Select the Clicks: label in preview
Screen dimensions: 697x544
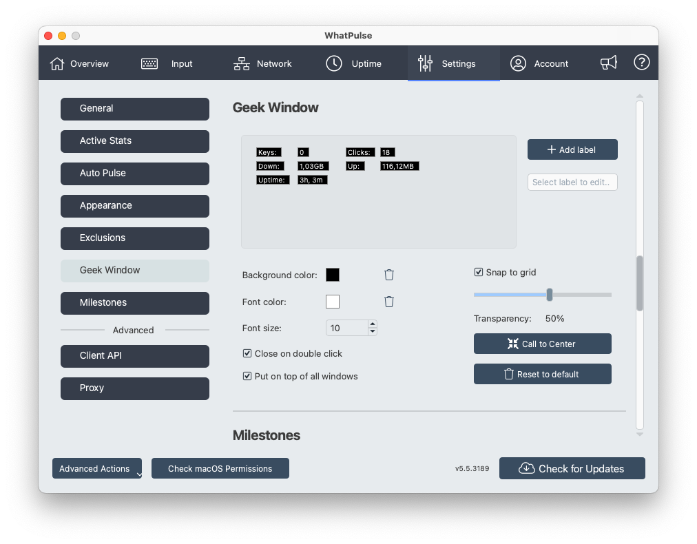coord(360,152)
